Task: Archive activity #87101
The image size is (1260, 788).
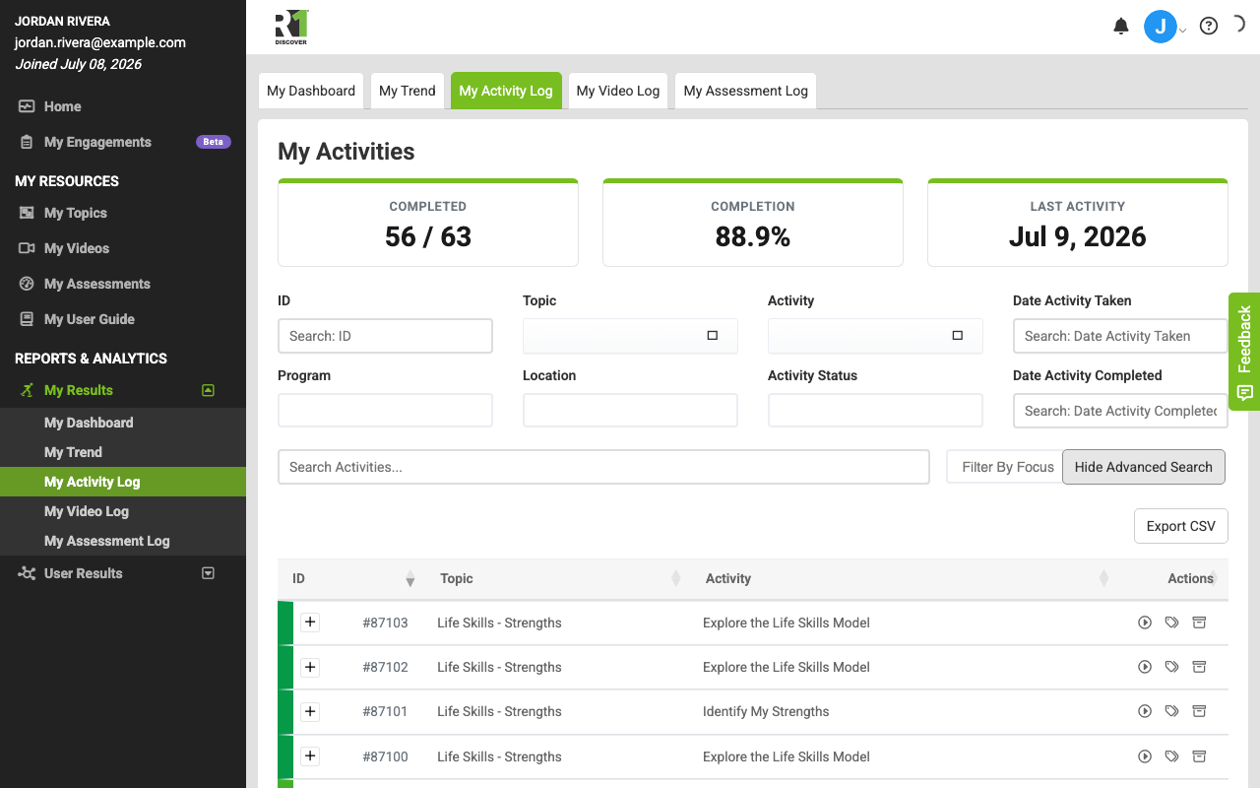Action: pyautogui.click(x=1199, y=711)
